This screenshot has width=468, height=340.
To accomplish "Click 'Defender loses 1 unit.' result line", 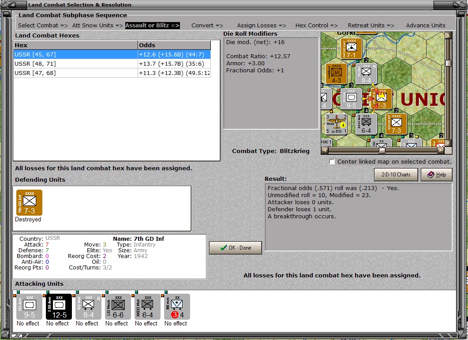I will 300,209.
